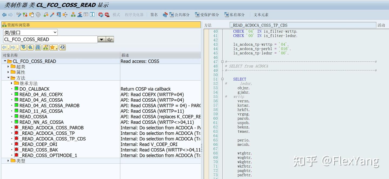Viewport: 389px width, 179px height.
Task: Open the class name history dropdown arrow
Action: coord(102,39)
